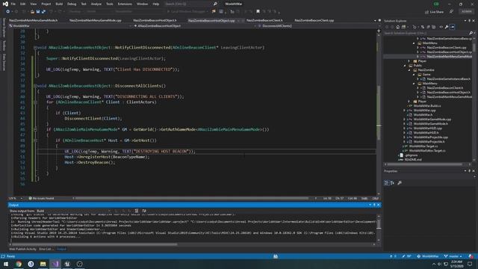Toggle Word Wrap icon in Output toolbar

click(x=144, y=211)
